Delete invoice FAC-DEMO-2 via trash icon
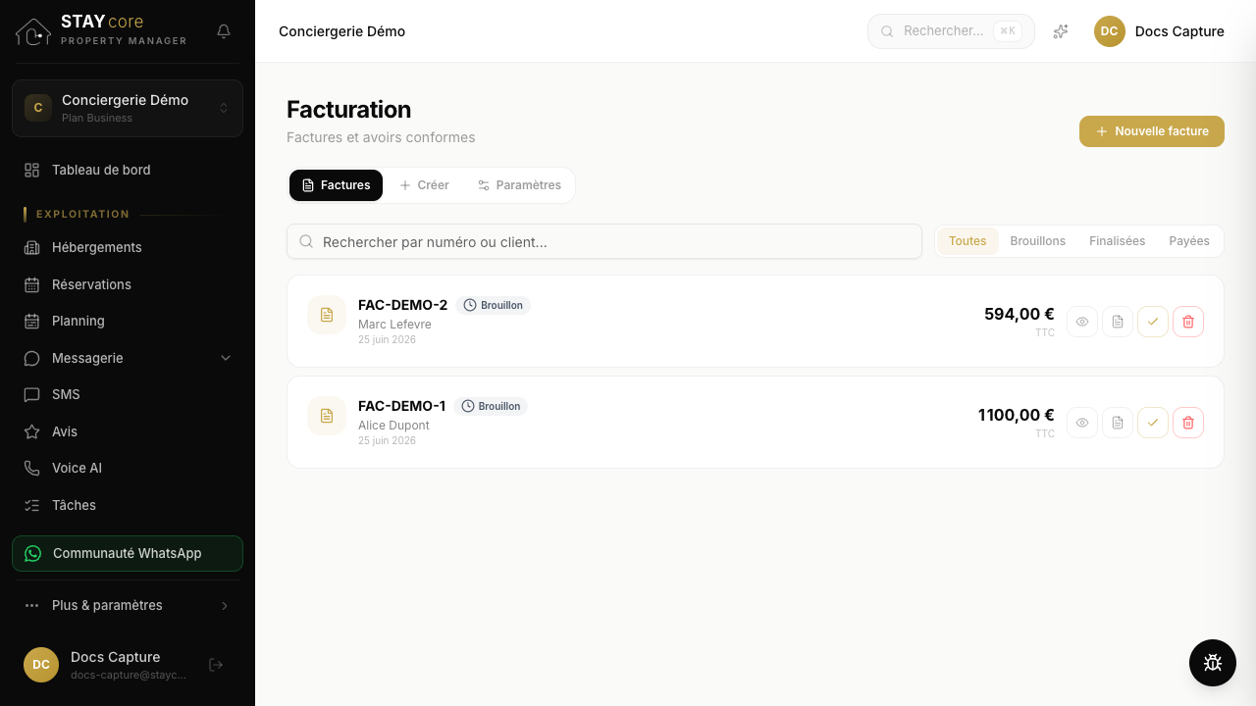This screenshot has width=1256, height=706. [x=1188, y=322]
